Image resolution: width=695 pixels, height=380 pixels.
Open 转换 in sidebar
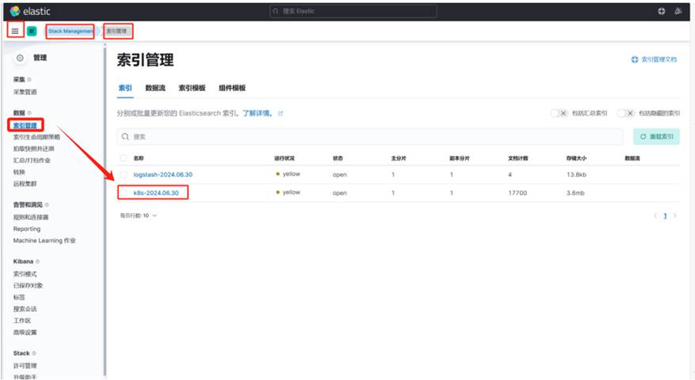pos(19,172)
